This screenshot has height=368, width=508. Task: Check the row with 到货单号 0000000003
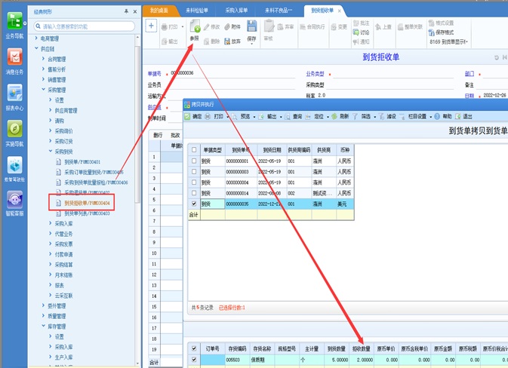click(194, 171)
